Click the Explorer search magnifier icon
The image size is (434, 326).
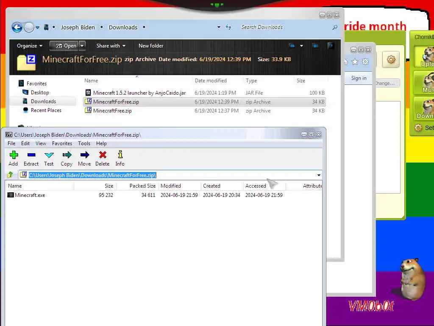(x=335, y=27)
